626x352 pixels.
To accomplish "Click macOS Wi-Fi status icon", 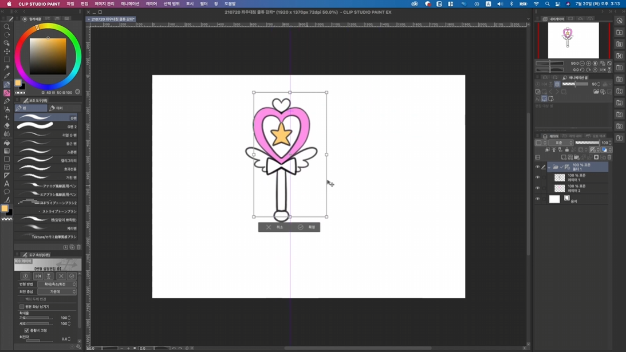I will pos(536,3).
